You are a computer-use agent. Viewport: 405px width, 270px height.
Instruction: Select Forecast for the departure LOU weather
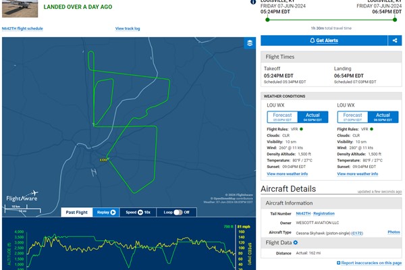pos(281,117)
